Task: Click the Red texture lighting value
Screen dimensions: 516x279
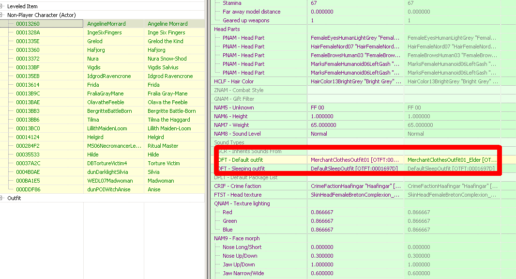Action: click(322, 212)
